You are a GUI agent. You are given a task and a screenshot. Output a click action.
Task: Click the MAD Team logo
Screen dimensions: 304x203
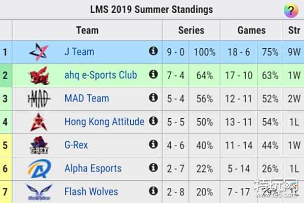coord(39,98)
